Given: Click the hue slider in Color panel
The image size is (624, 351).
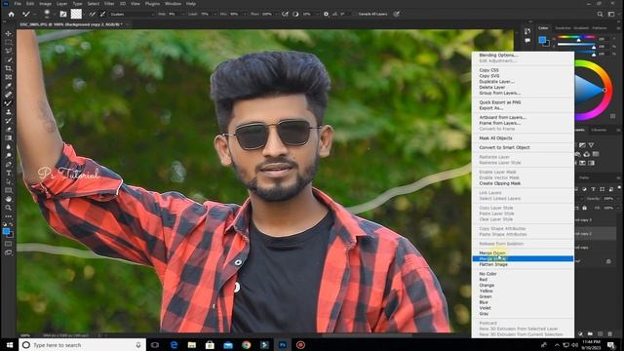Looking at the screenshot, I should [x=575, y=37].
